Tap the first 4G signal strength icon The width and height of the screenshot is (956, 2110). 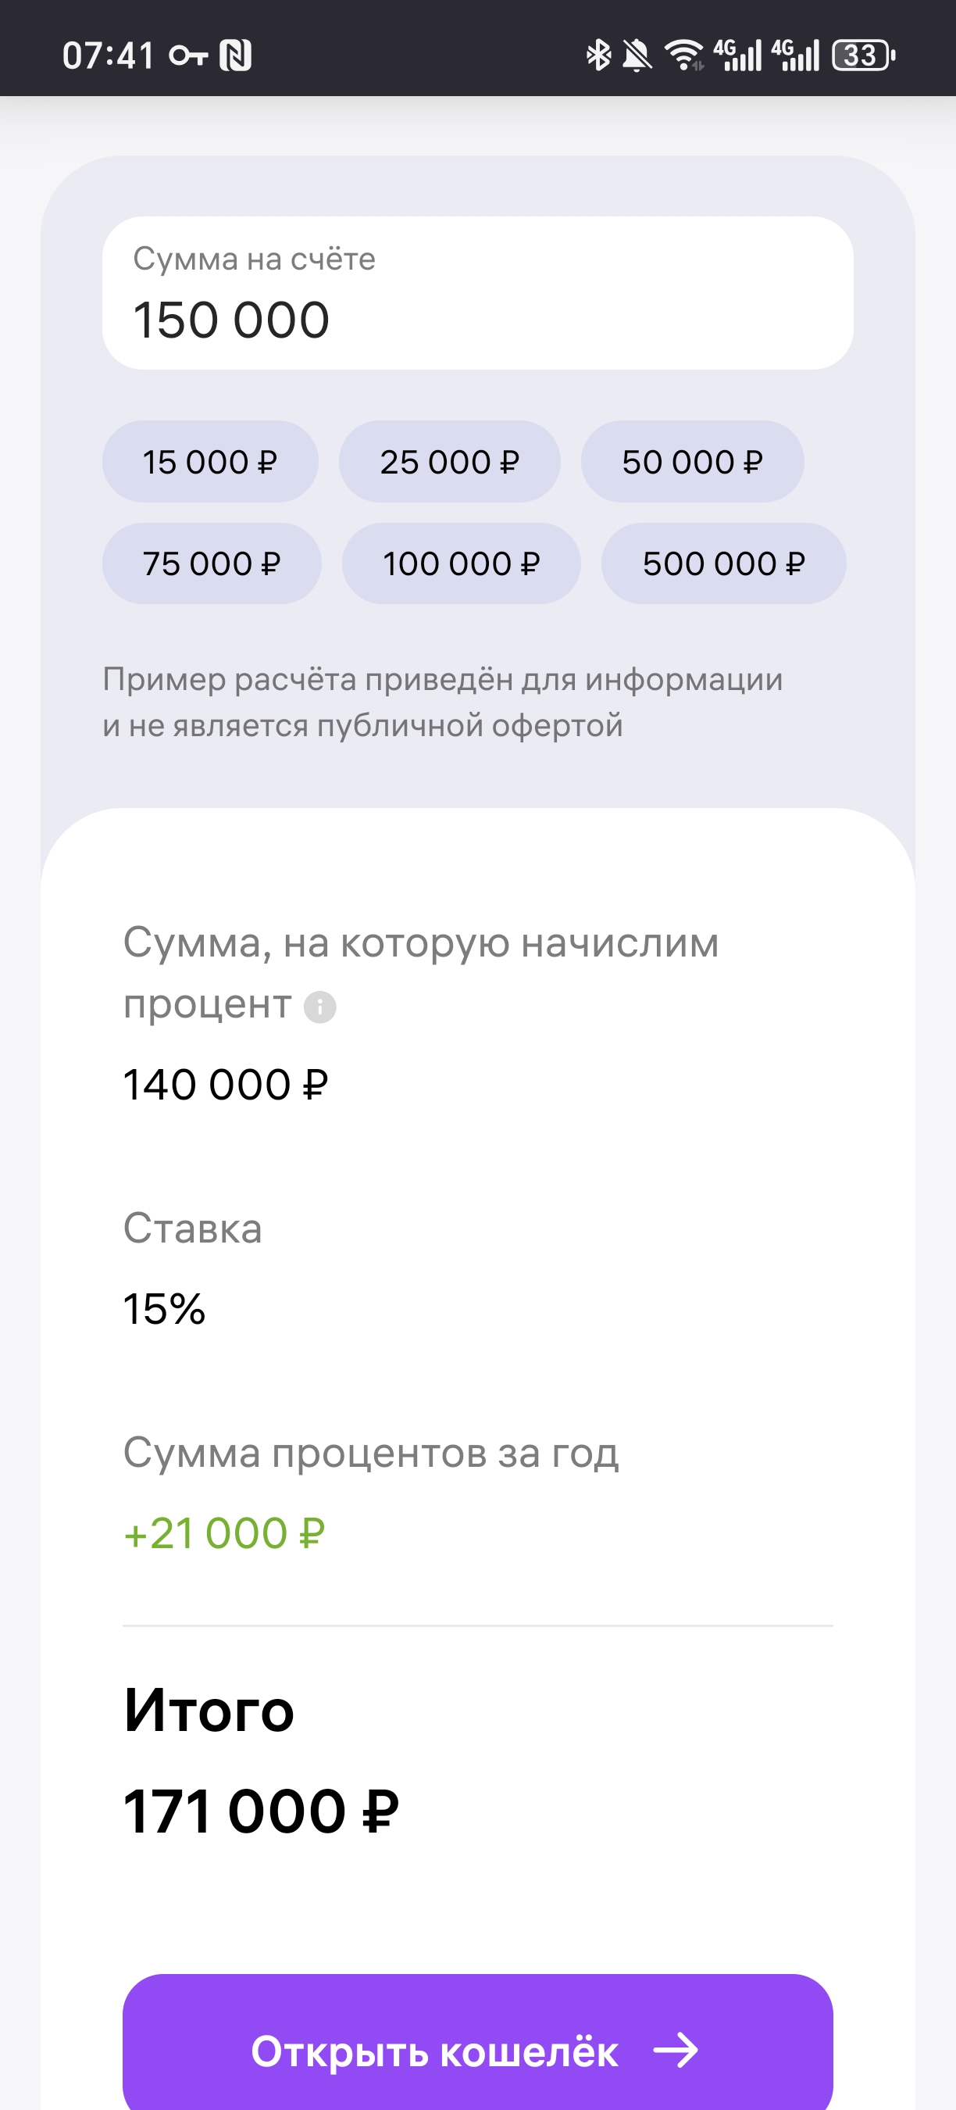click(737, 55)
